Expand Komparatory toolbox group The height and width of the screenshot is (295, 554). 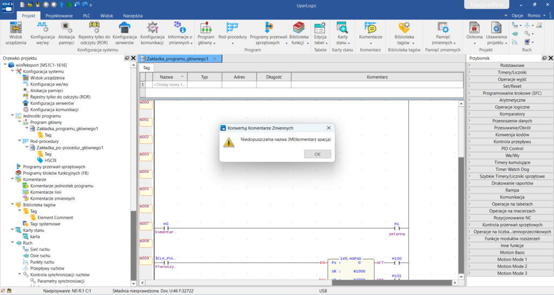(510, 114)
